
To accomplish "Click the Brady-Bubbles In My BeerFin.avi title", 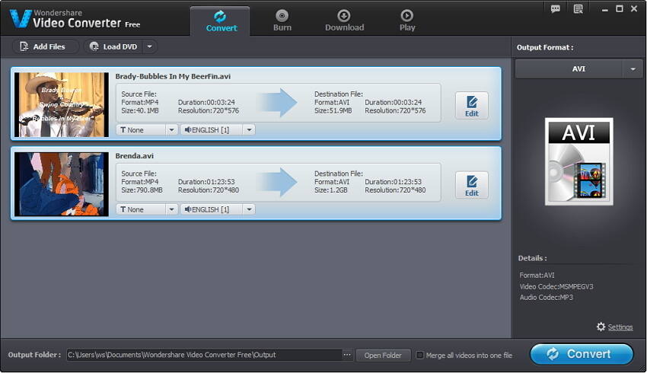I will [173, 76].
